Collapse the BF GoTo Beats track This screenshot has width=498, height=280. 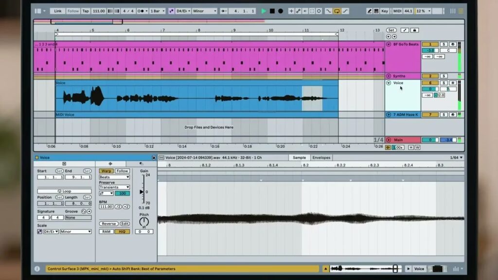(389, 44)
